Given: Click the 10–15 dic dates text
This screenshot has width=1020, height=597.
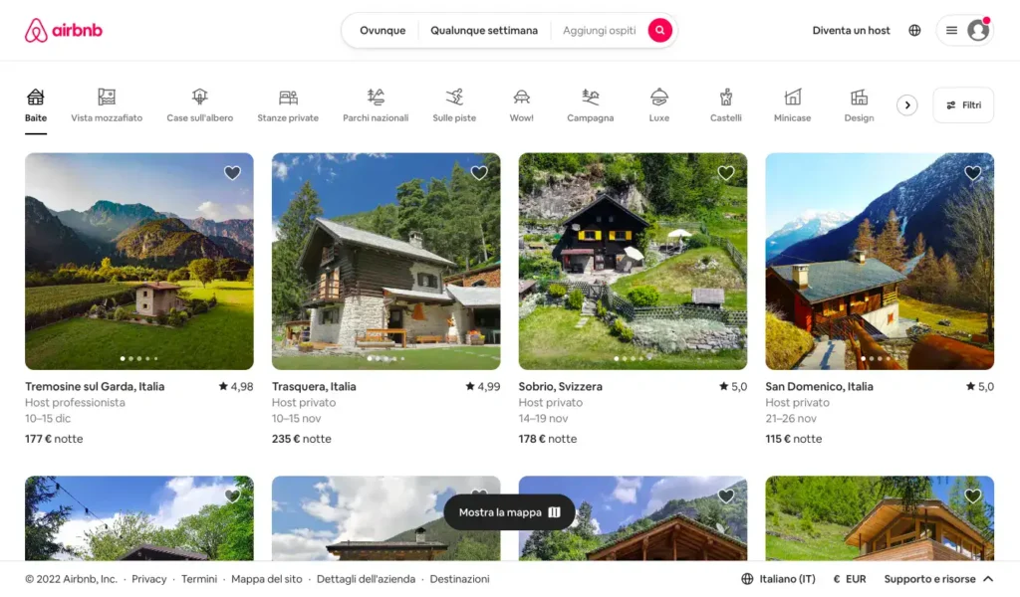Looking at the screenshot, I should point(48,418).
